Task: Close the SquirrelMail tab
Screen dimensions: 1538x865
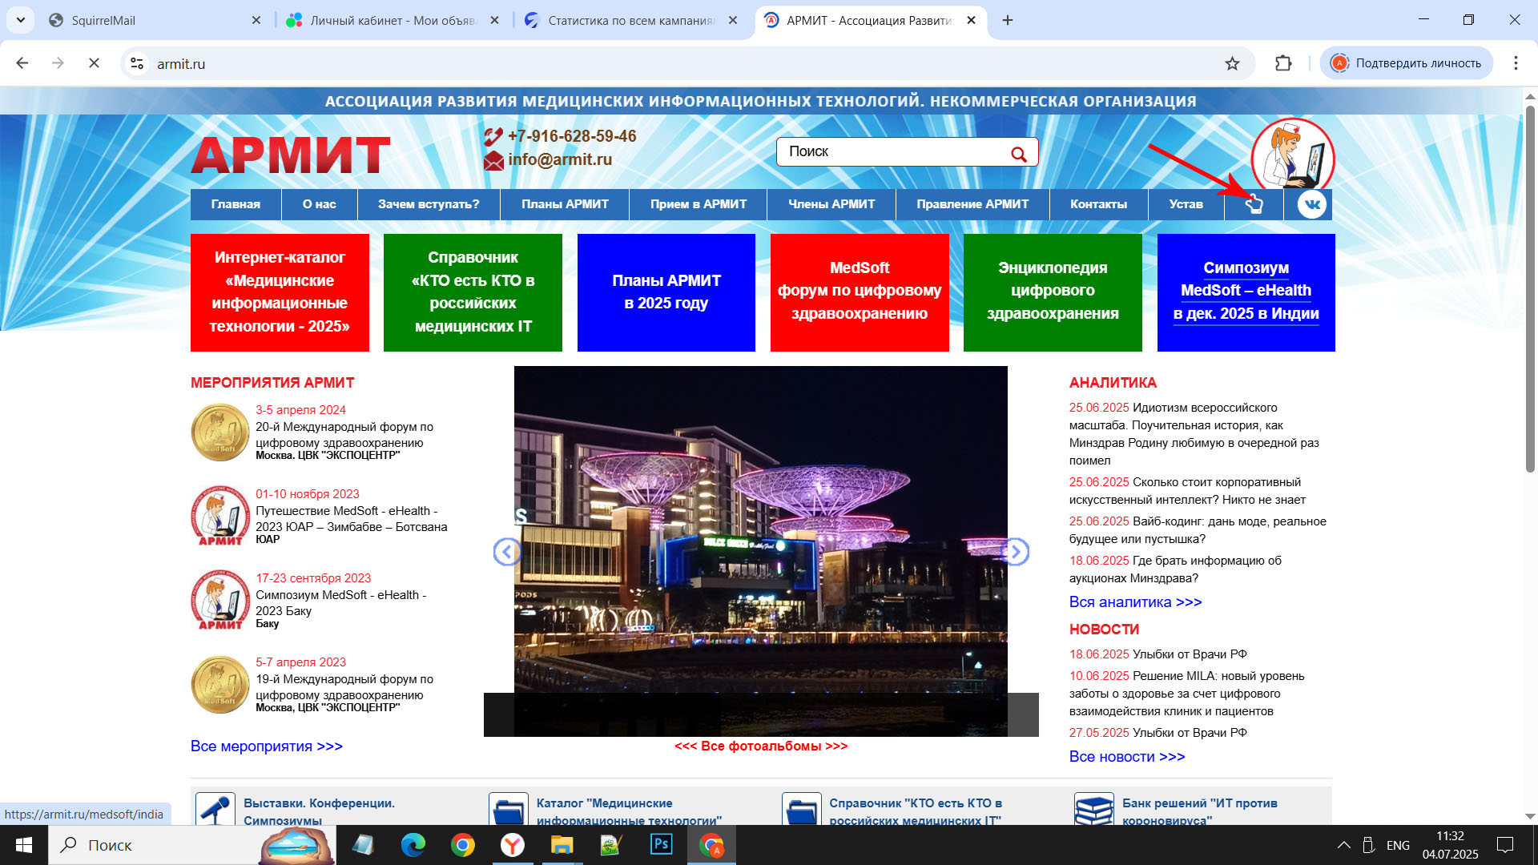Action: 256,20
